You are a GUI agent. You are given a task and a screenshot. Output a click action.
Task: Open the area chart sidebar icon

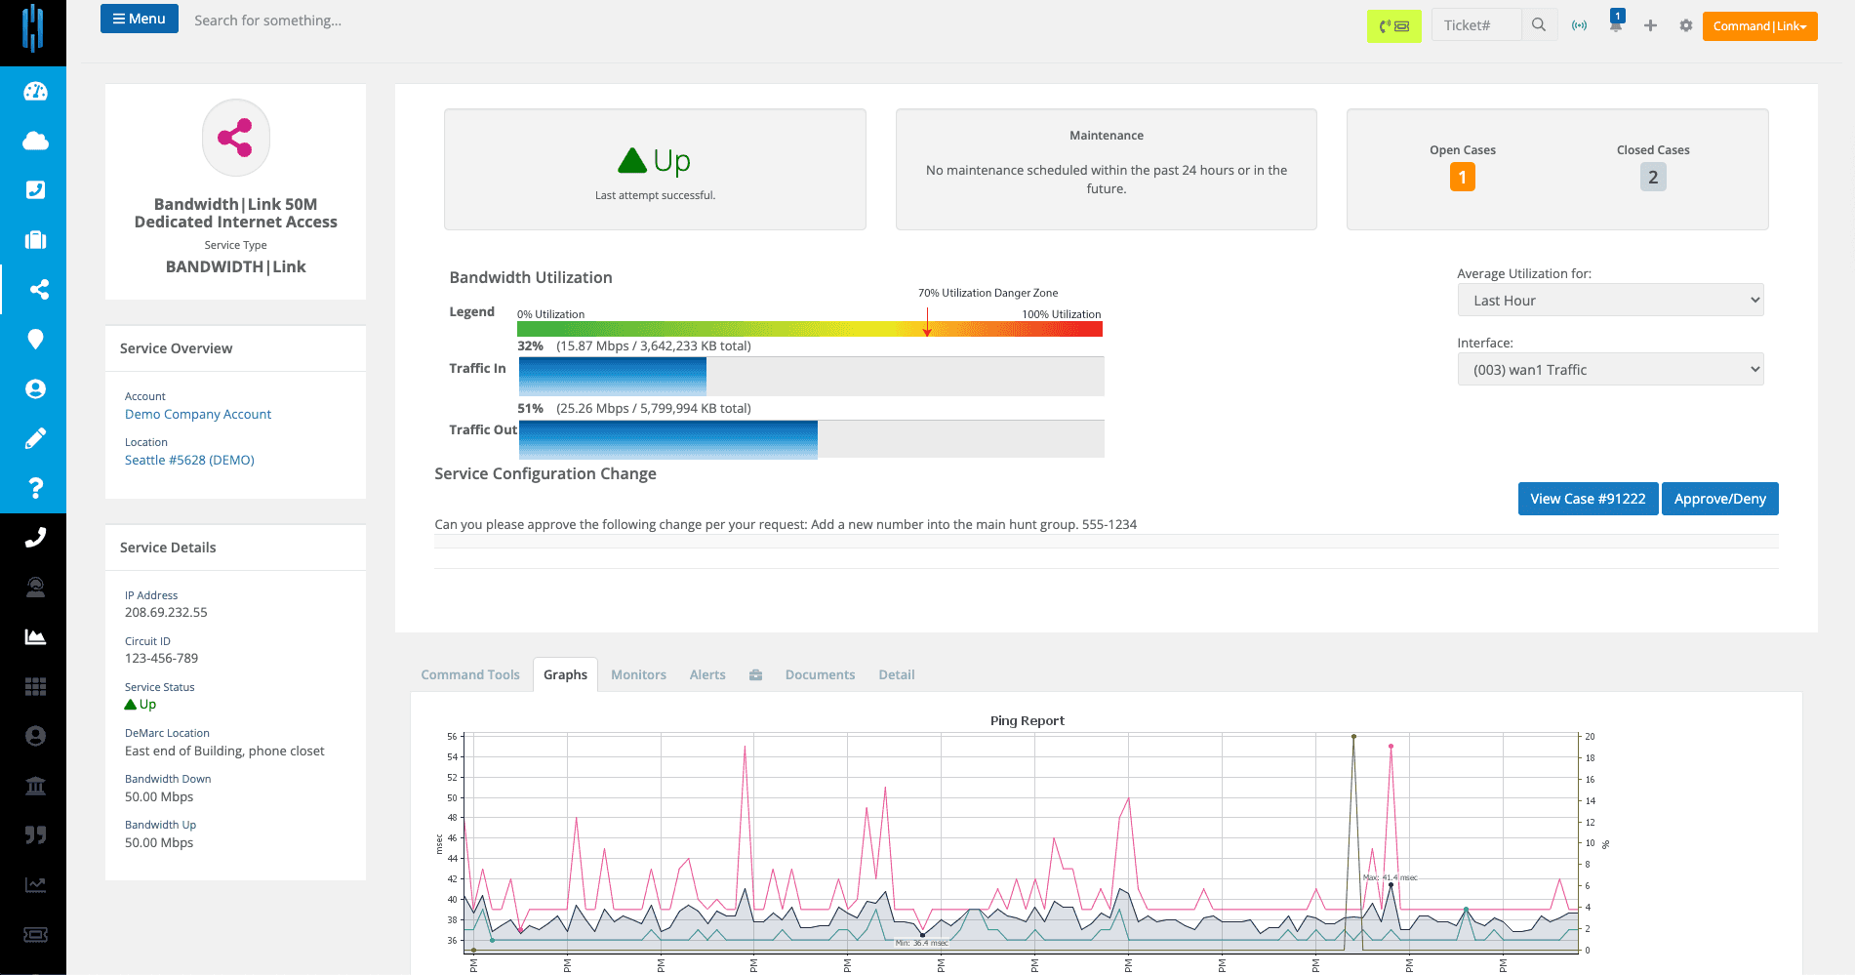(x=35, y=637)
